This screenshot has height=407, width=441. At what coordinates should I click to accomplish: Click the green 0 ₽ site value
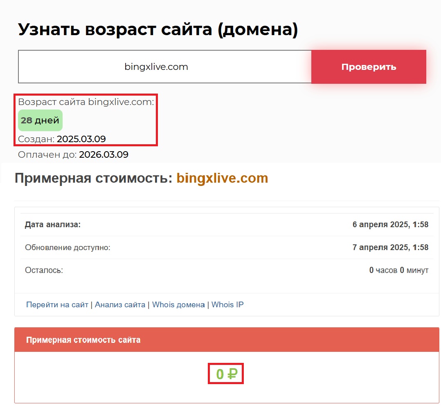(226, 373)
